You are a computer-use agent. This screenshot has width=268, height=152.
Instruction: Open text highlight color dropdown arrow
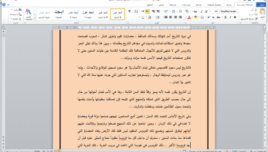coord(193,17)
